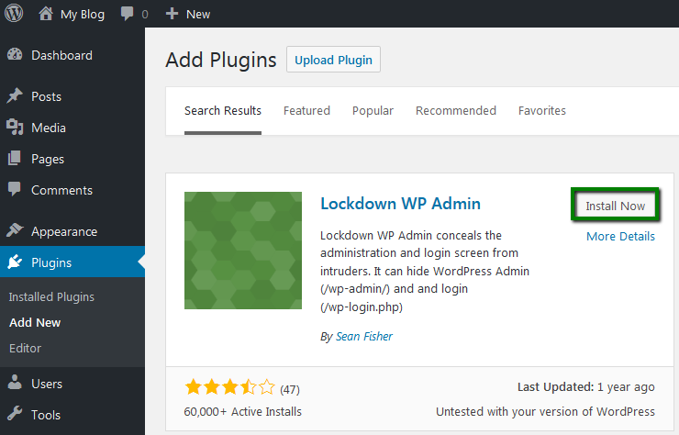Open the More Details link
Image resolution: width=679 pixels, height=435 pixels.
620,236
